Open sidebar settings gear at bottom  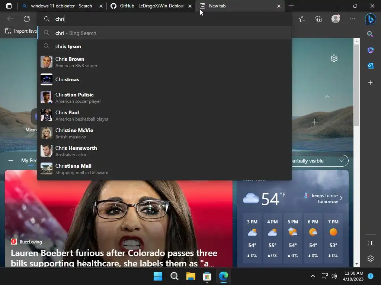point(370,259)
